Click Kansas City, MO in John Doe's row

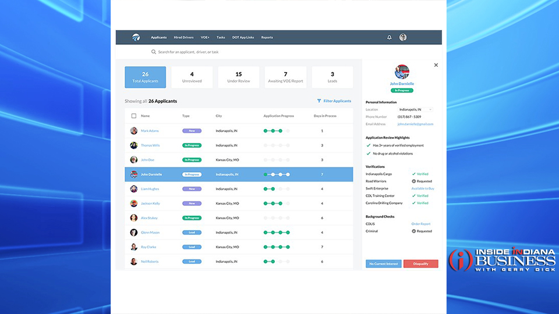tap(228, 160)
